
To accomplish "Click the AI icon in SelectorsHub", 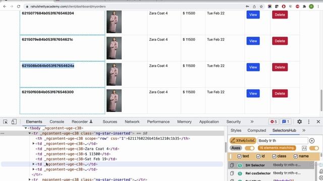I will [304, 148].
